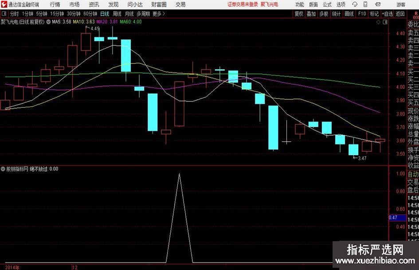Open the F10 company info button
The height and width of the screenshot is (270, 419).
pyautogui.click(x=362, y=14)
